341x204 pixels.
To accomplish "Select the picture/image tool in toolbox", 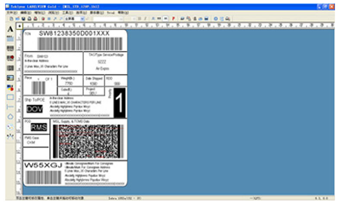I will (x=10, y=78).
